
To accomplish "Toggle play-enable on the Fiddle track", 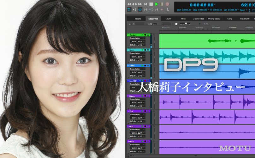I will coord(142,65).
